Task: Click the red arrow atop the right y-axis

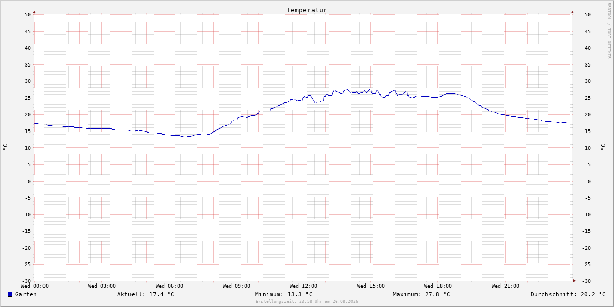Action: [572, 12]
